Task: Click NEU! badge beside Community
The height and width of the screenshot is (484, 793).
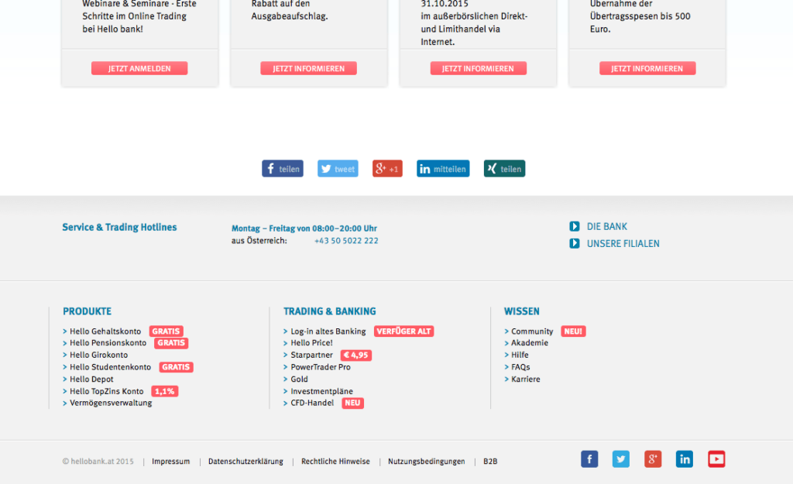Action: point(573,331)
